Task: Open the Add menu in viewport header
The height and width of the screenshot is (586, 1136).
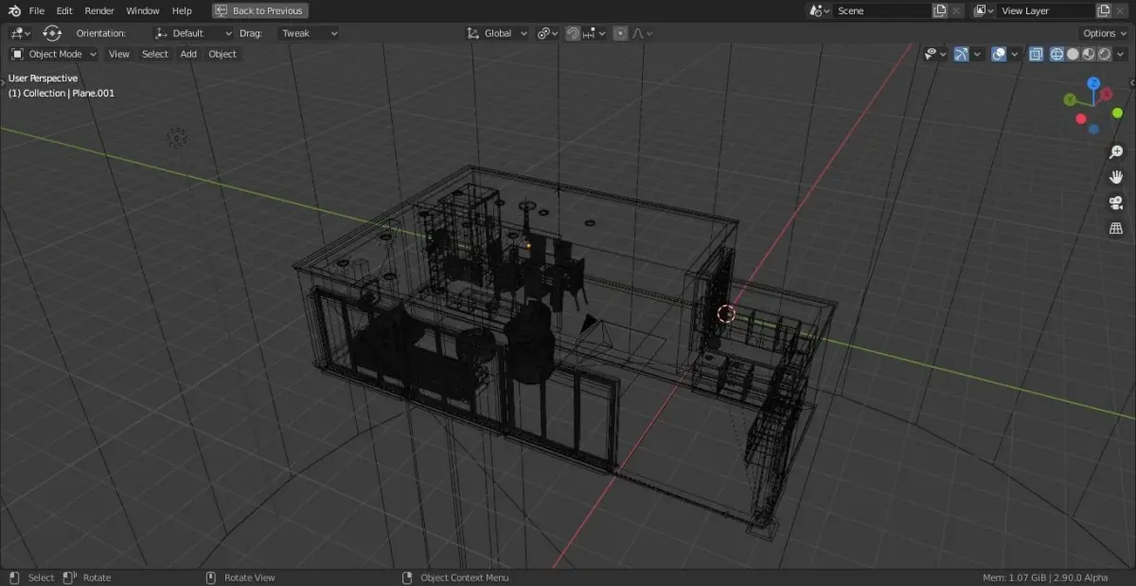Action: (x=188, y=54)
